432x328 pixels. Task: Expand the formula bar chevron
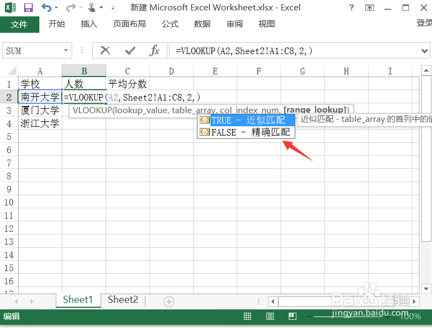pyautogui.click(x=424, y=51)
